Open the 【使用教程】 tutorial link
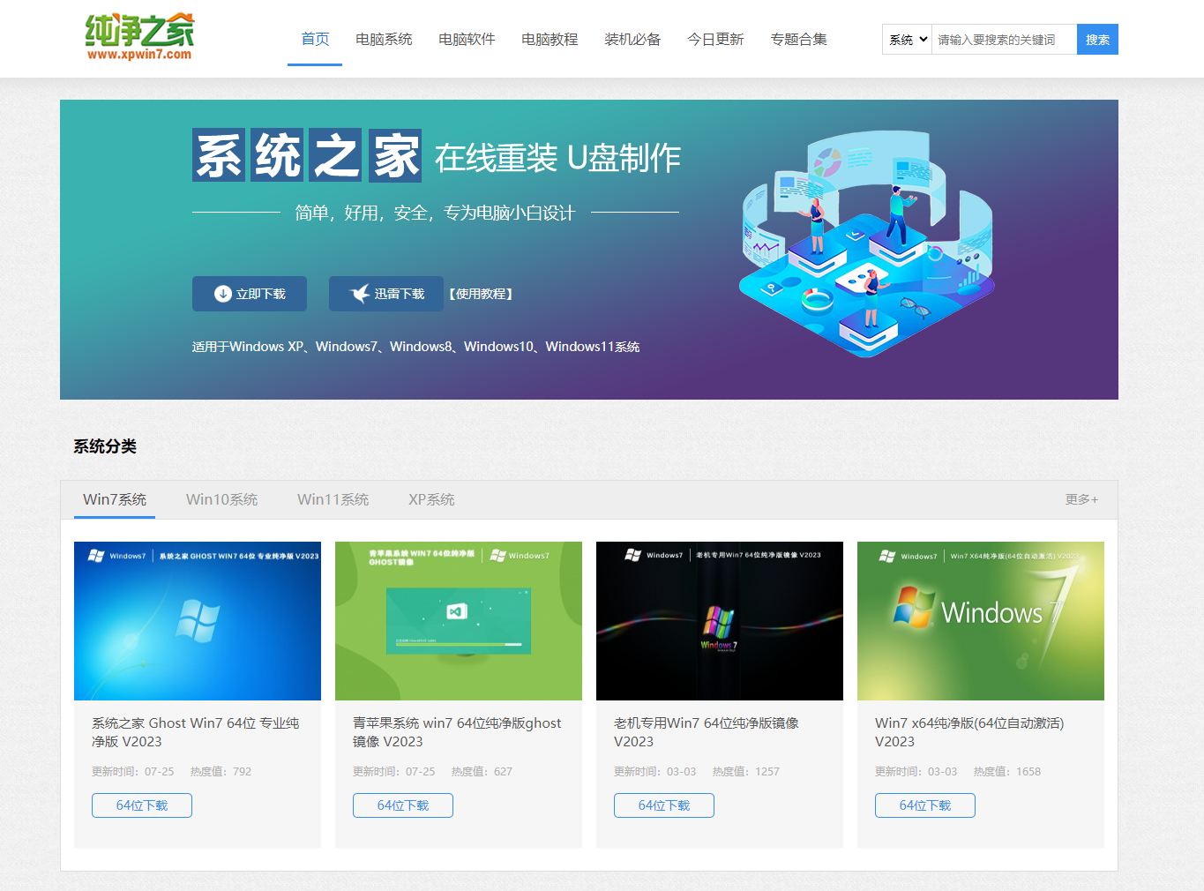The image size is (1204, 891). 478,294
